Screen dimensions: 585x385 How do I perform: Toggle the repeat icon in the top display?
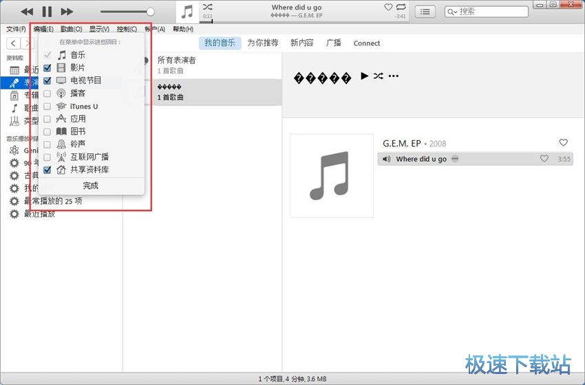tap(401, 7)
